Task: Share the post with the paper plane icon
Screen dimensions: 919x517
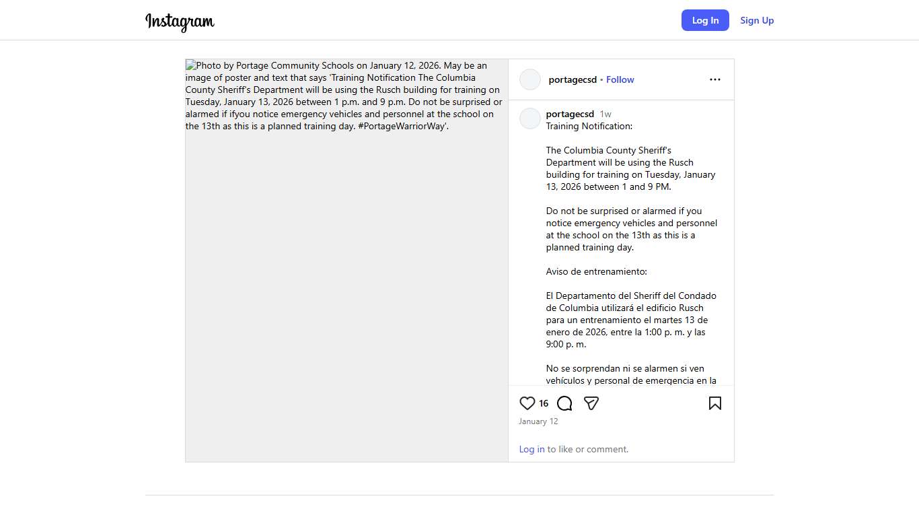Action: 591,403
